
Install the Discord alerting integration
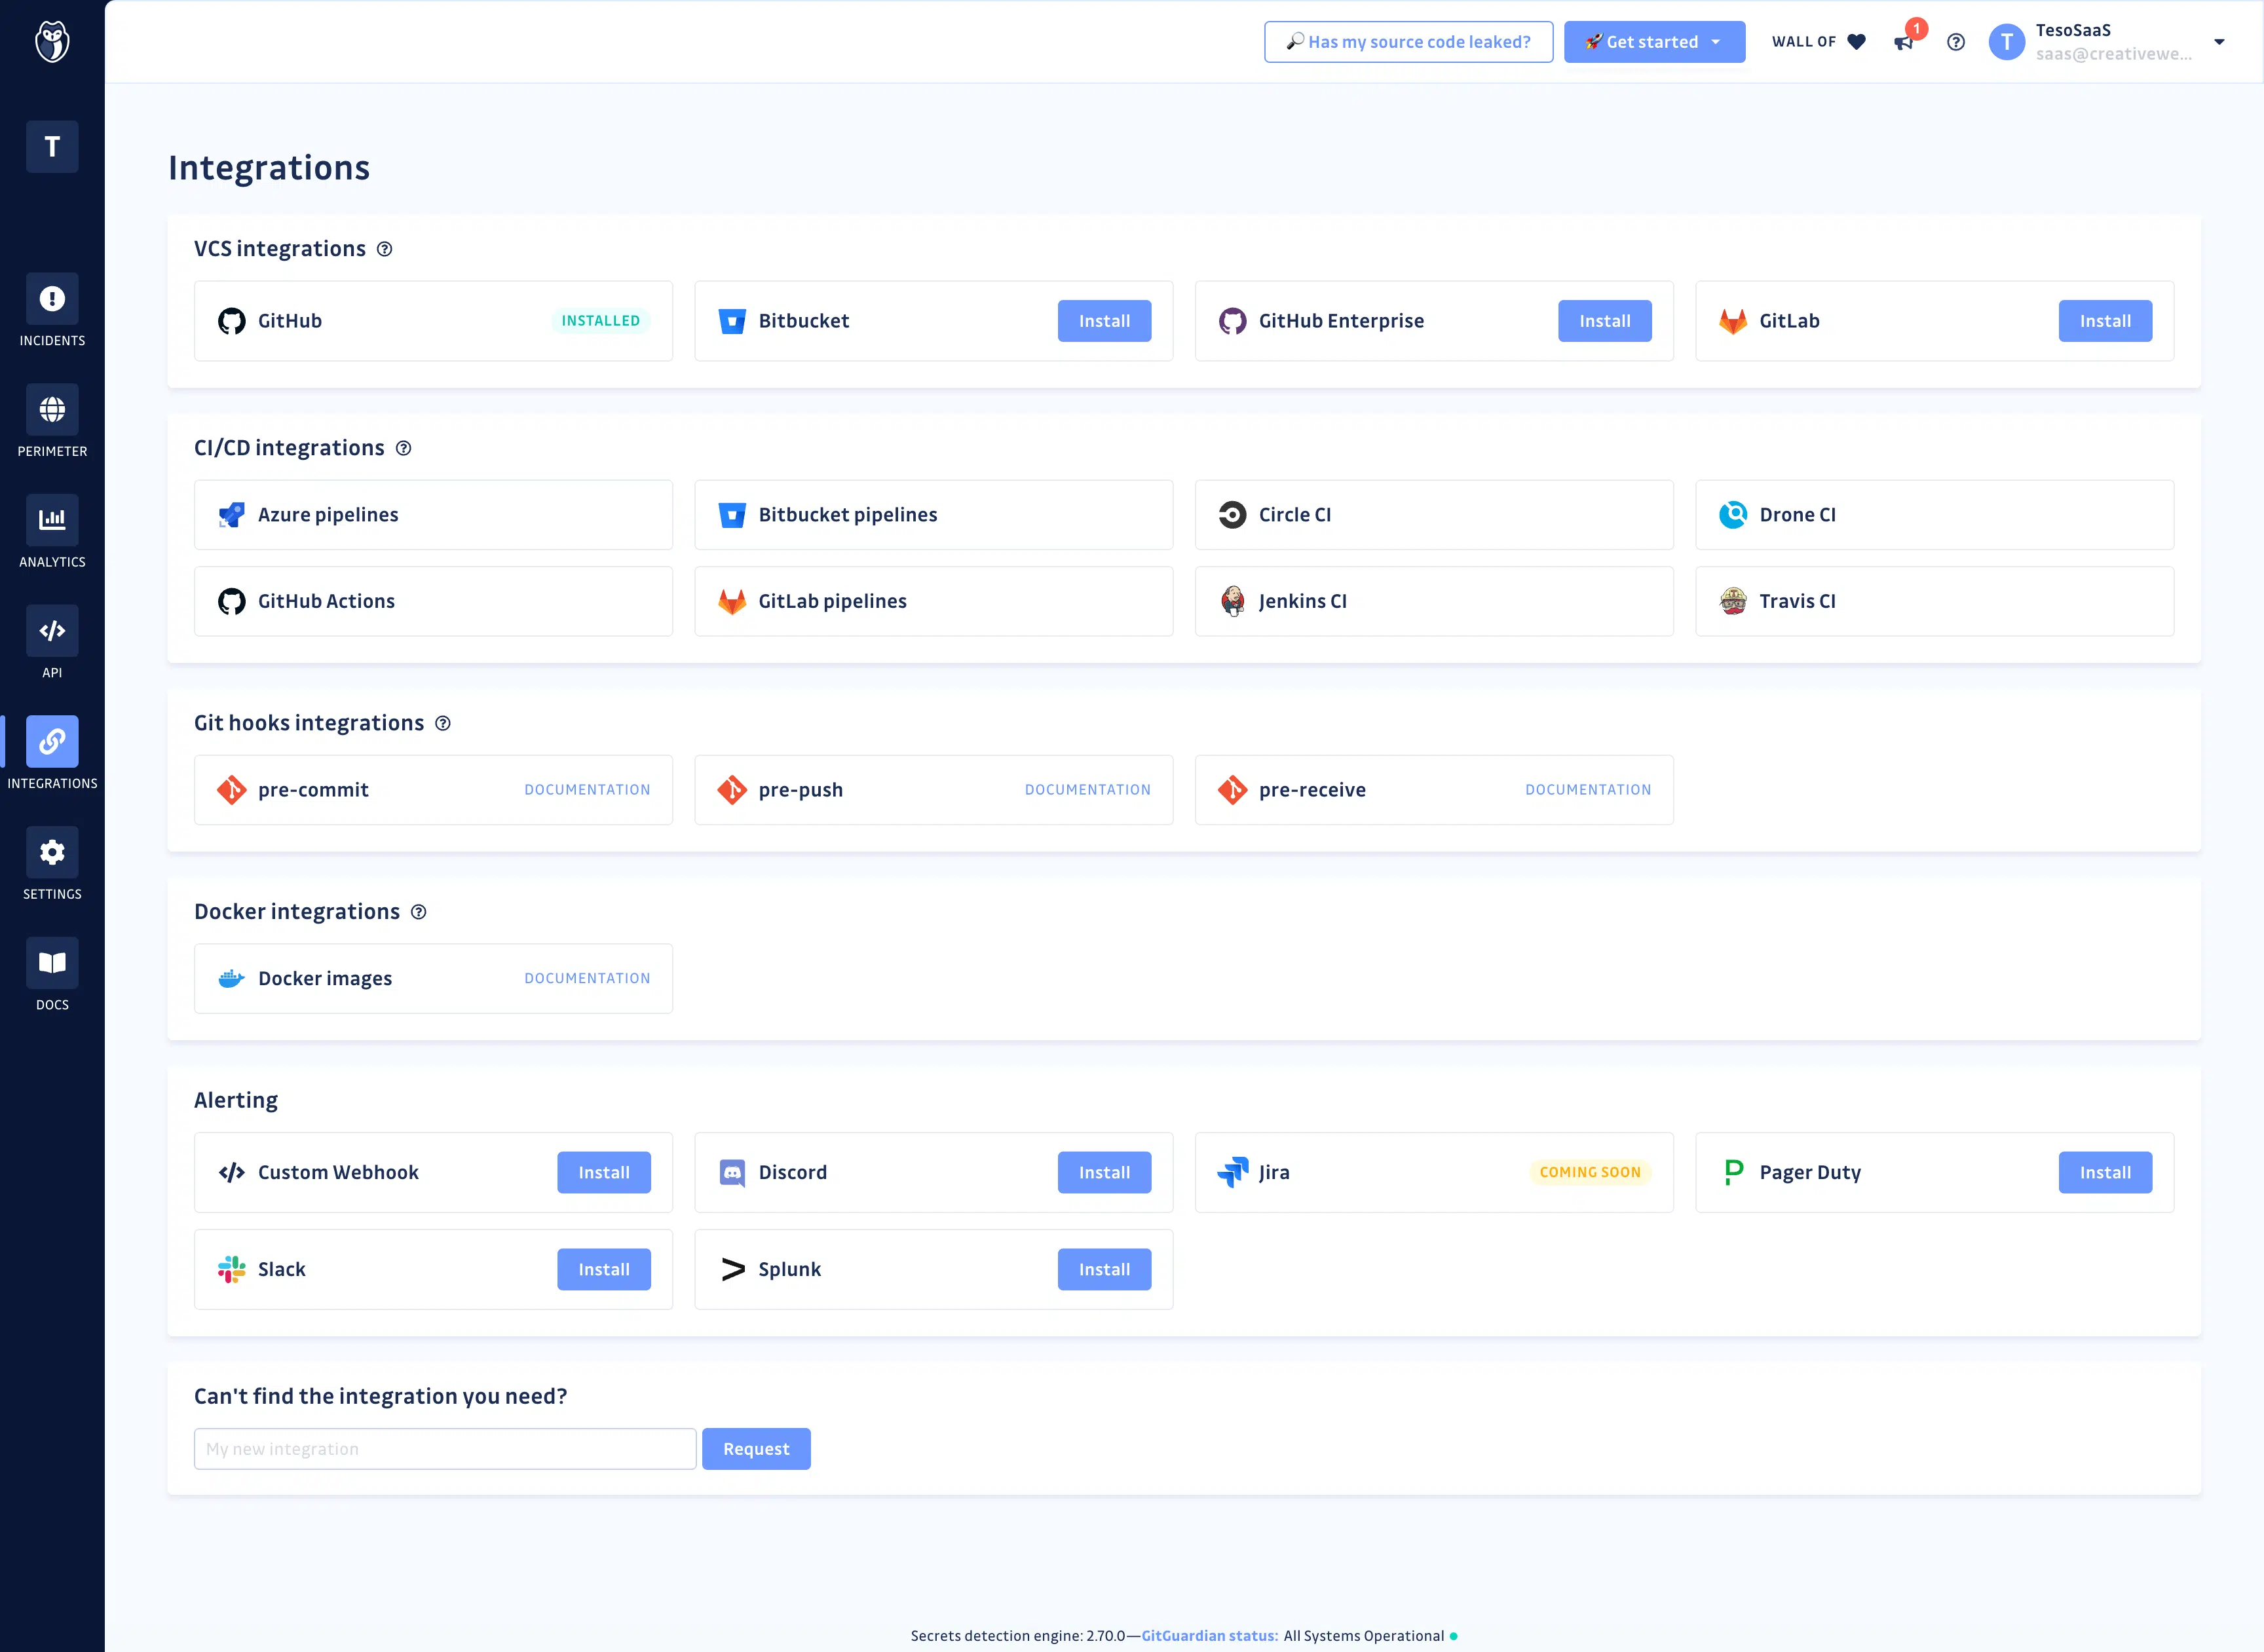click(1104, 1172)
